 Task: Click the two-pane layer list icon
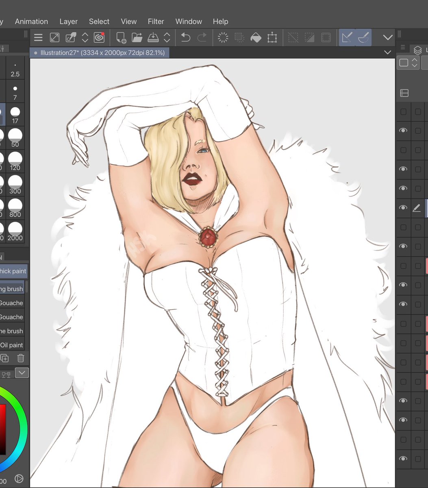[x=404, y=93]
